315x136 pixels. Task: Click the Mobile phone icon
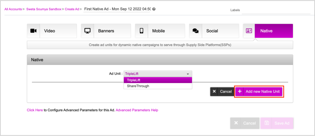[142, 31]
